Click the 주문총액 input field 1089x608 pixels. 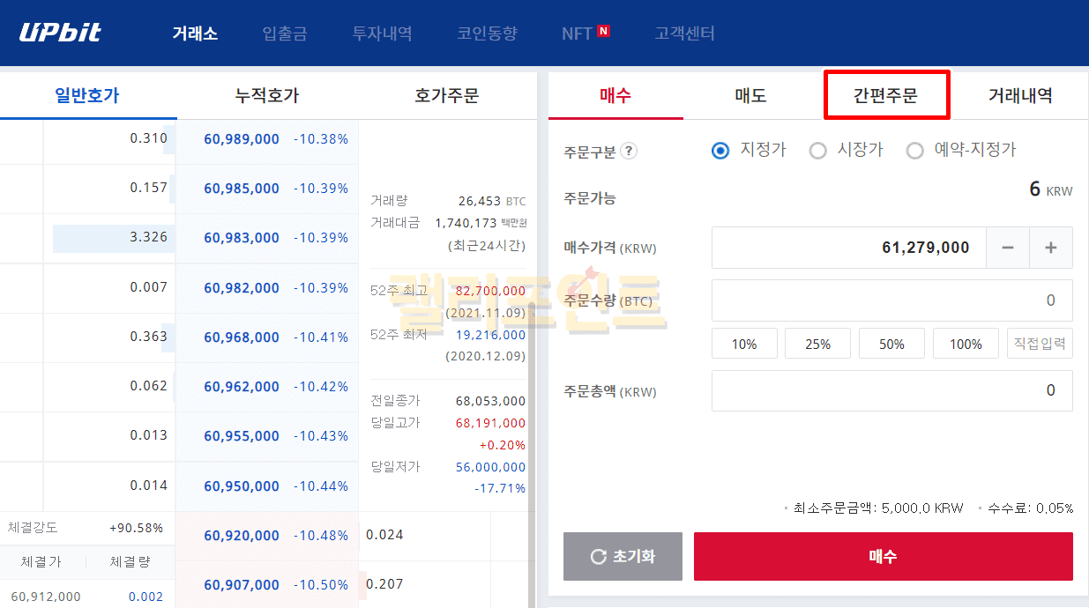point(891,390)
